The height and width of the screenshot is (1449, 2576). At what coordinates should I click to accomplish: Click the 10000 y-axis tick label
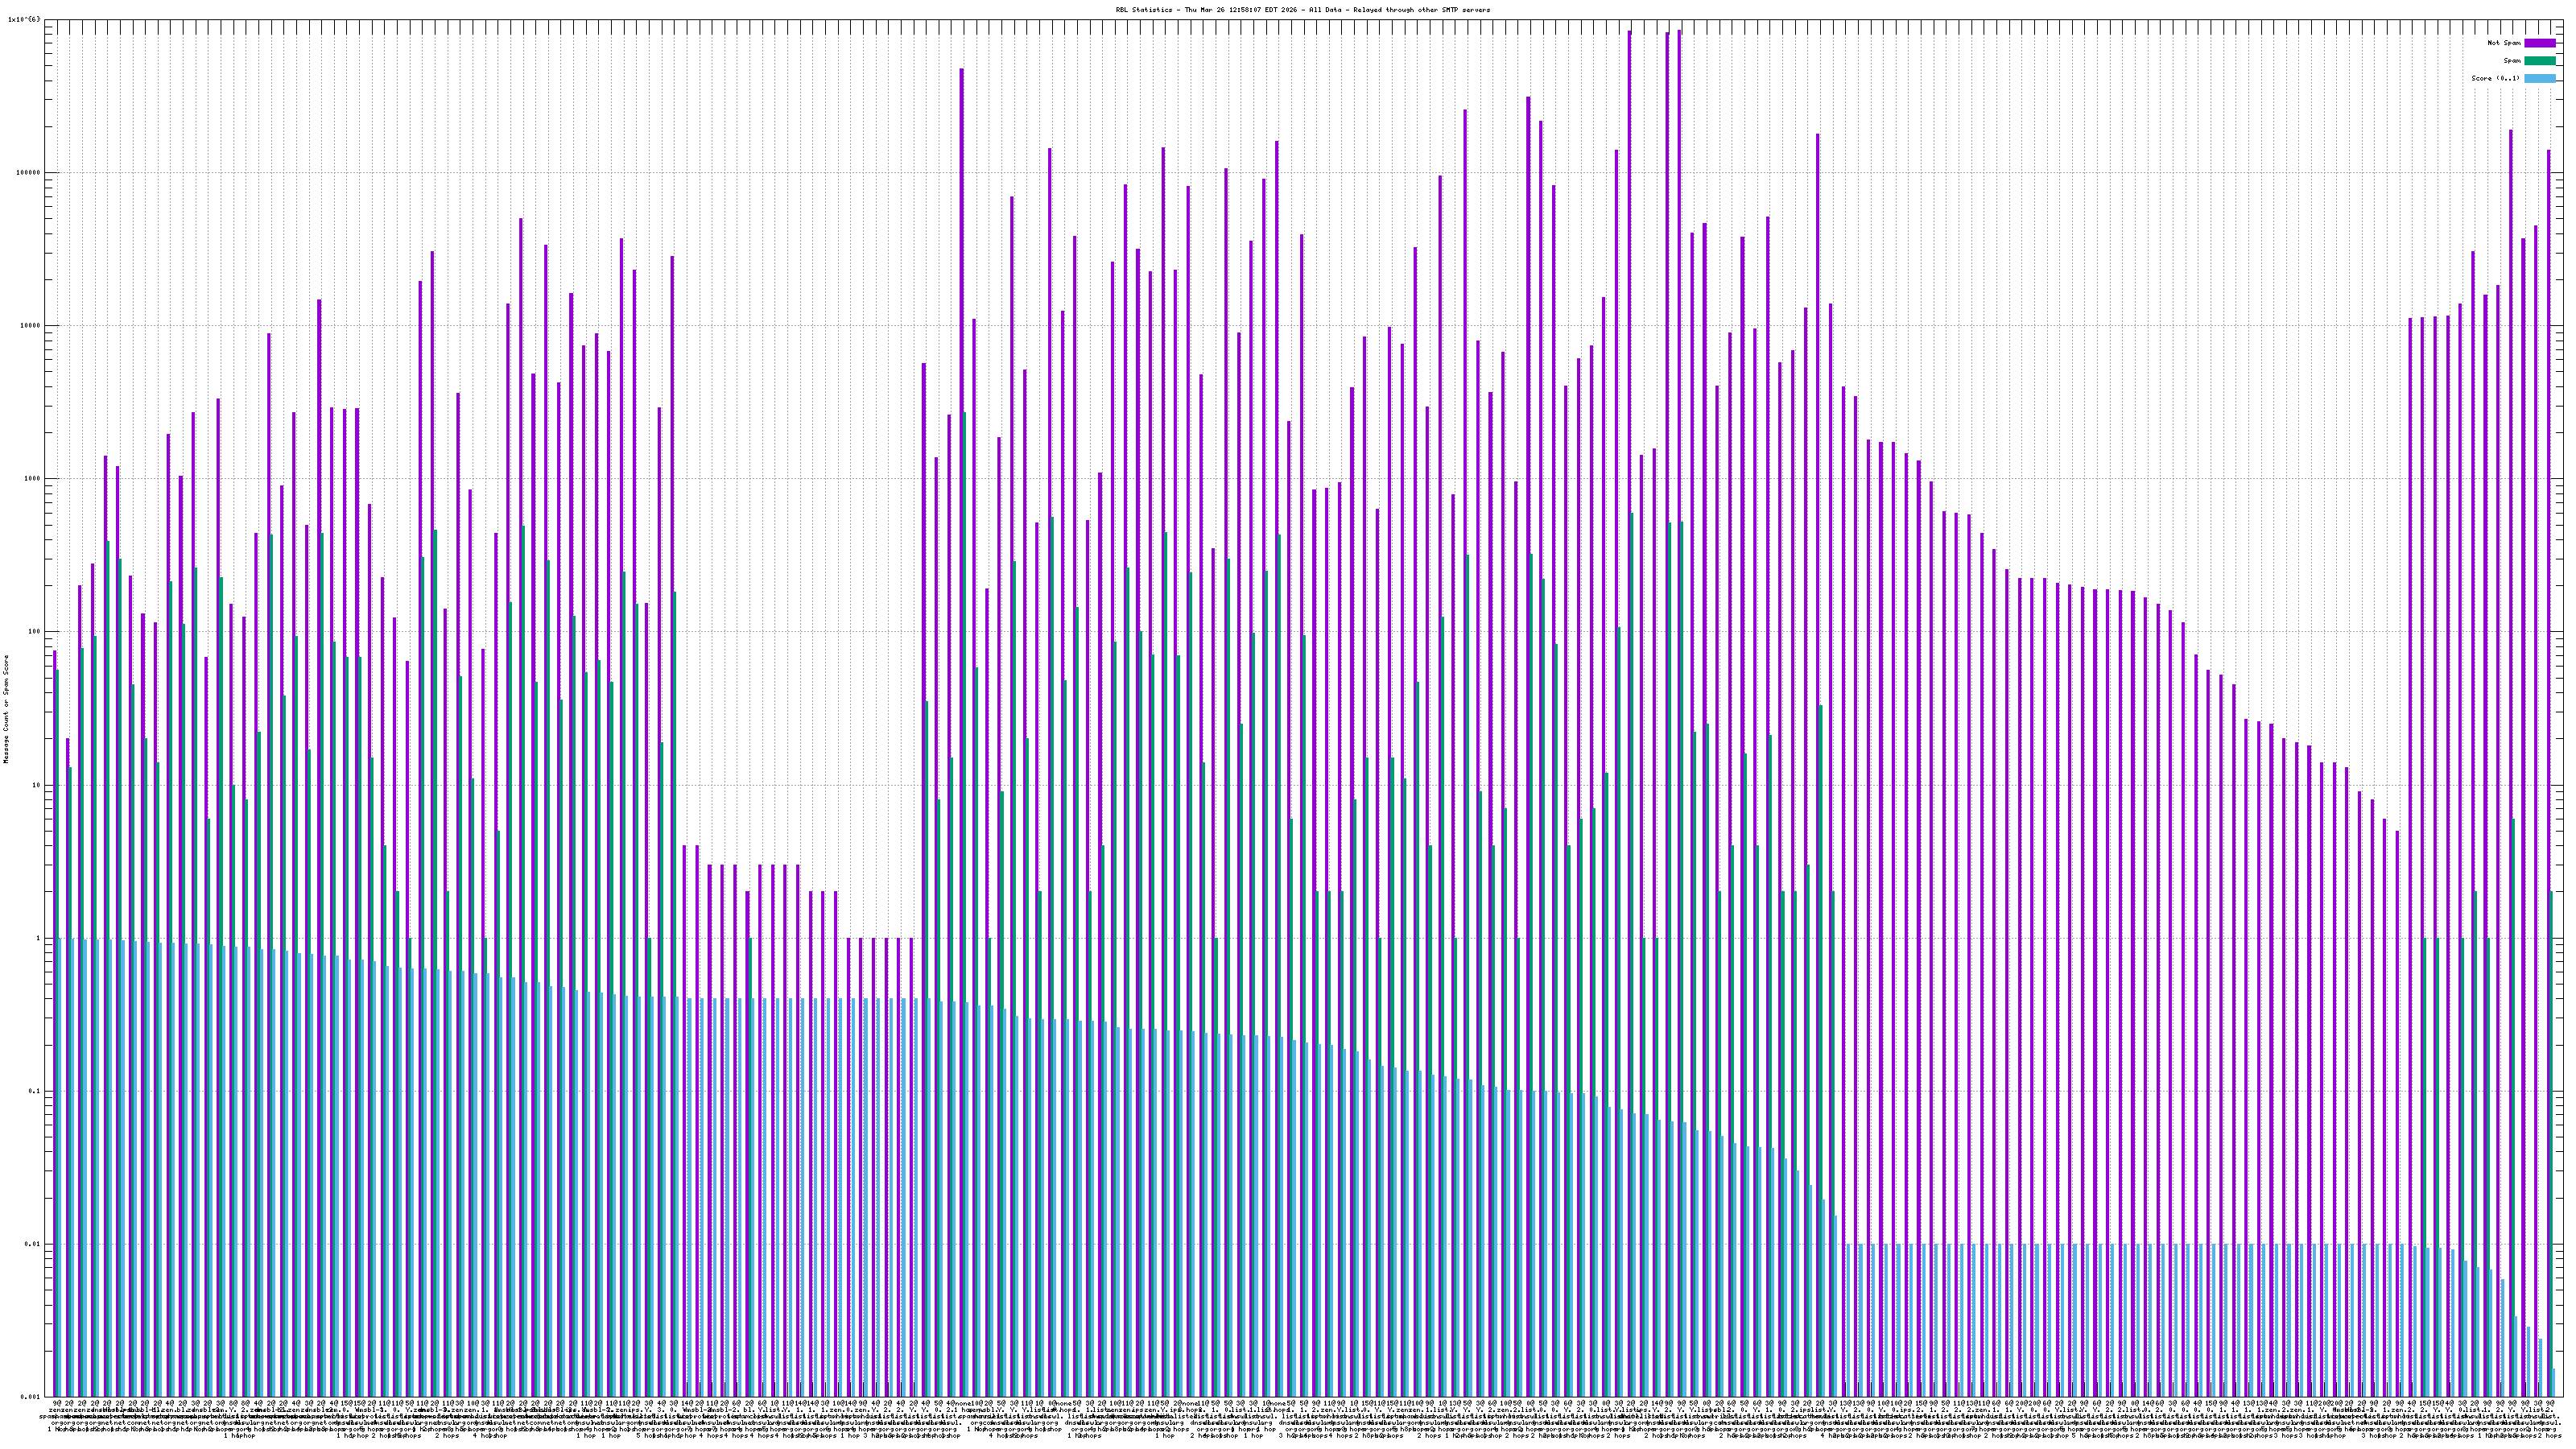(29, 325)
